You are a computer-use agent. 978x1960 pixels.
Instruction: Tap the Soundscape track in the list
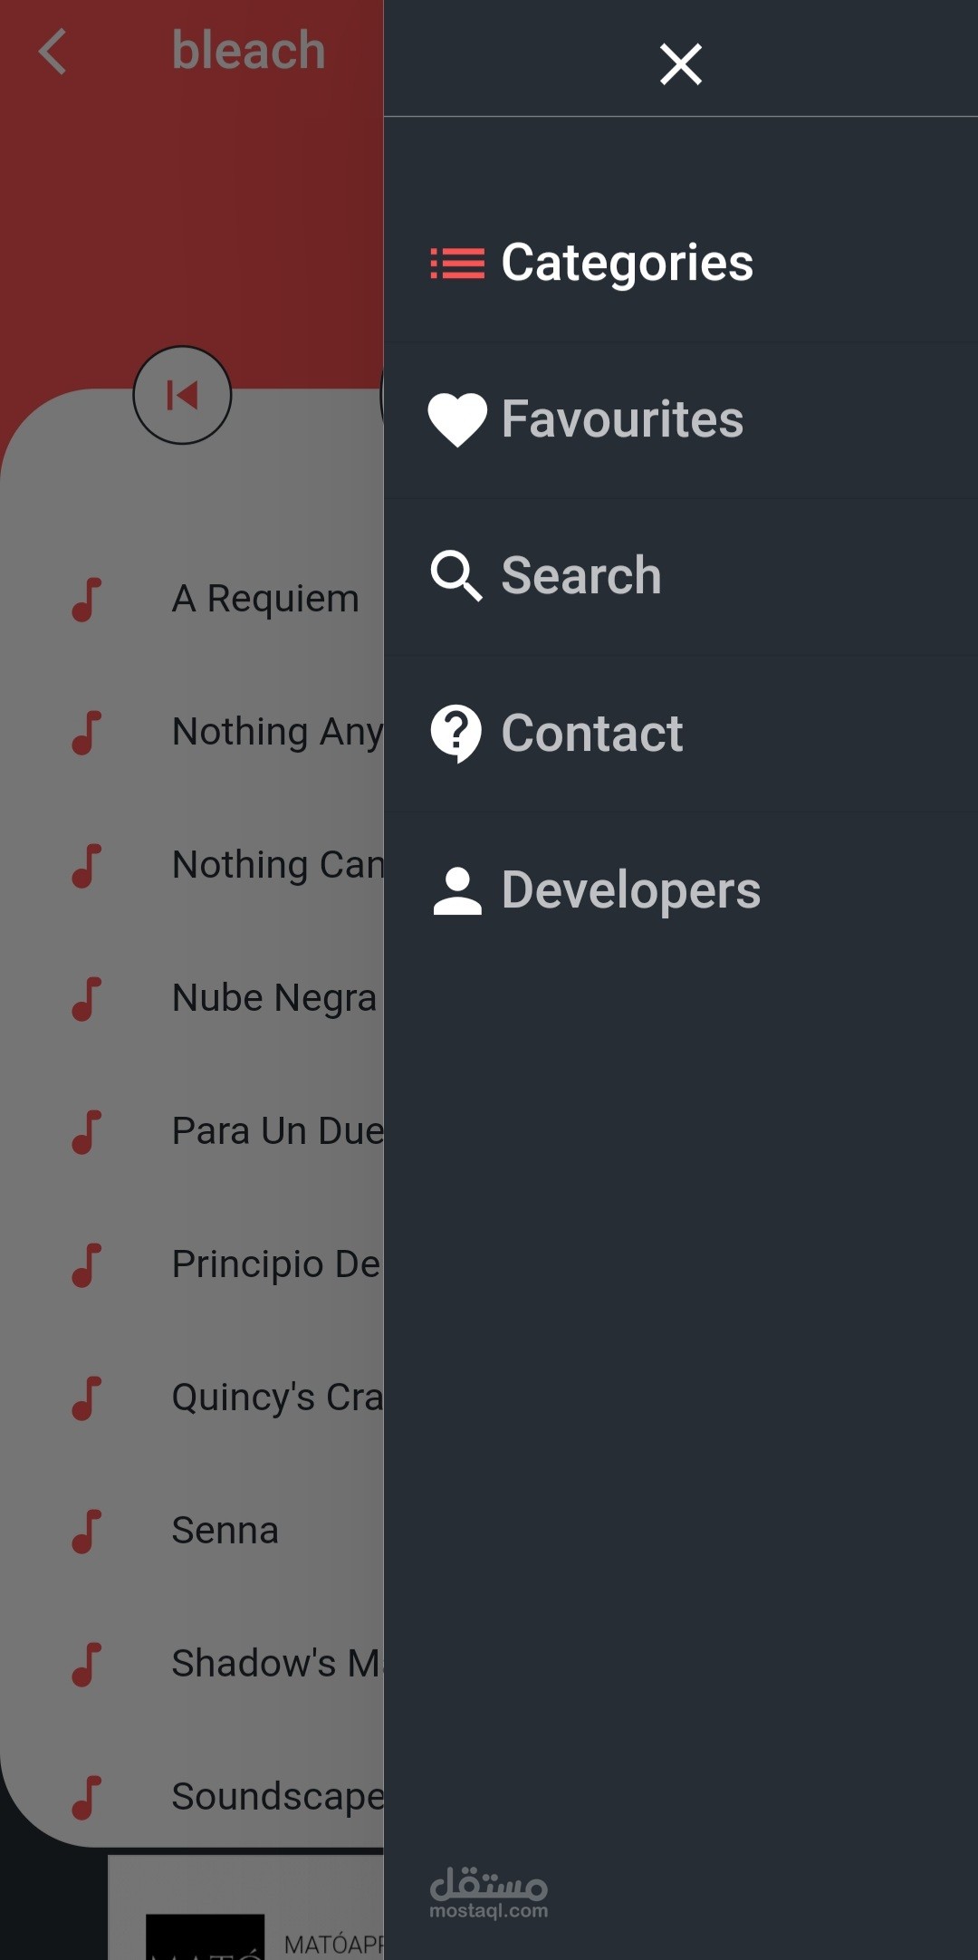pyautogui.click(x=277, y=1797)
